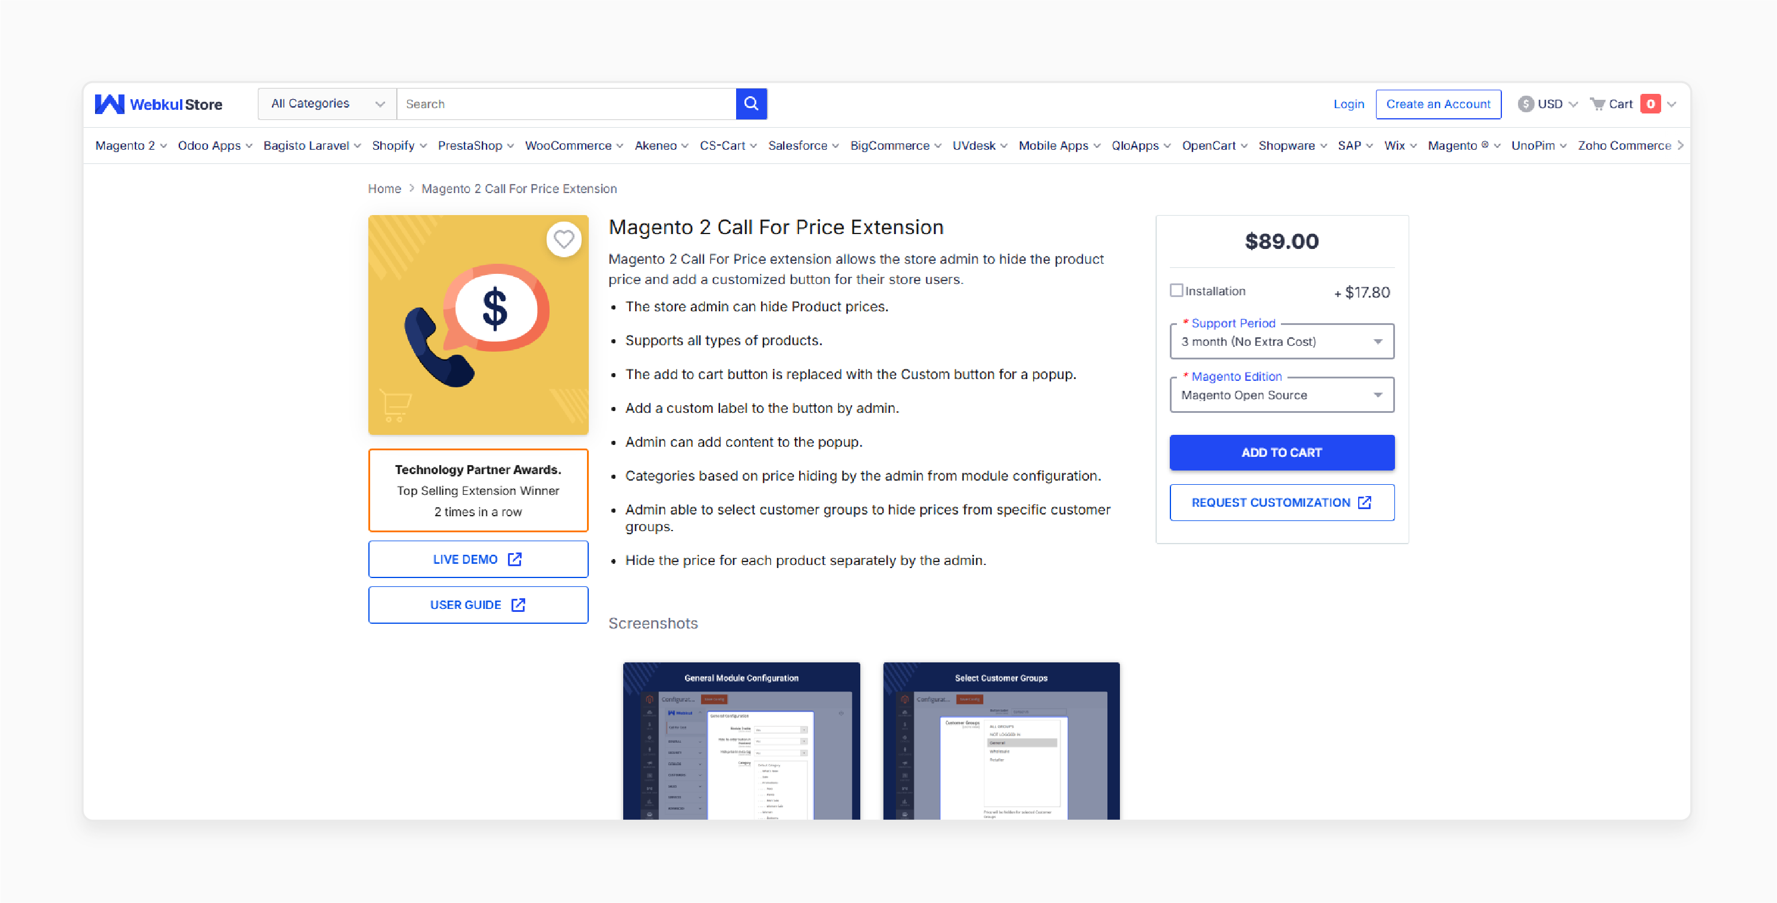Open the WooCommerce menu
This screenshot has width=1777, height=903.
coord(574,146)
